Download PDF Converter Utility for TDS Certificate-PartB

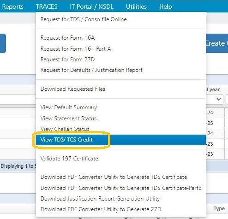pyautogui.click(x=121, y=188)
